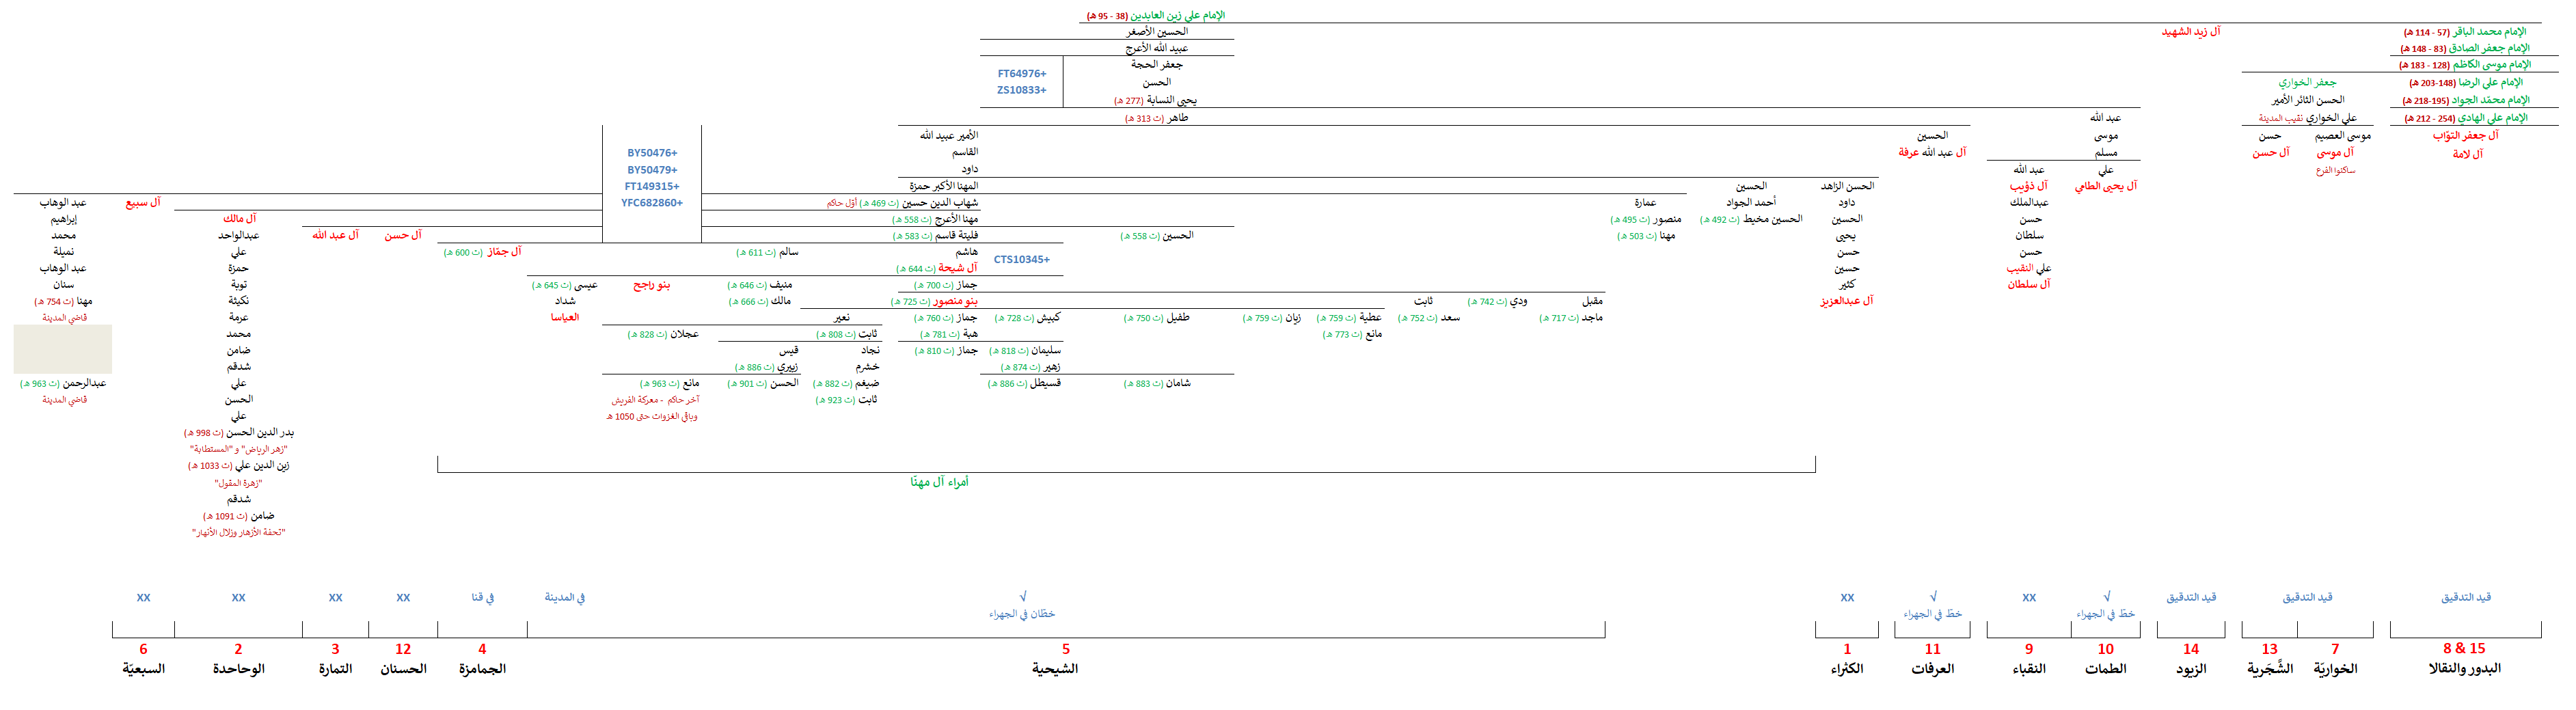
Task: Click the XX mark above branch 1 الكثراء
Action: pyautogui.click(x=1846, y=598)
